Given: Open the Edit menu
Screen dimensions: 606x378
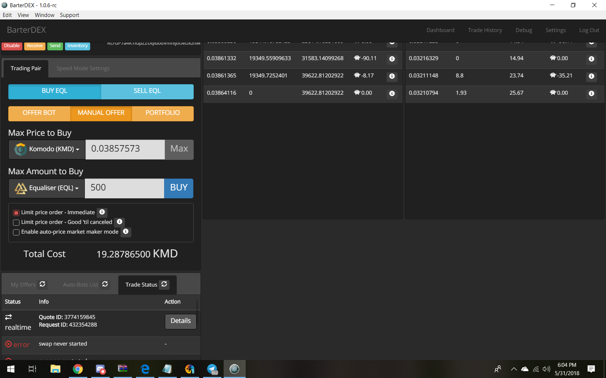Looking at the screenshot, I should [7, 15].
